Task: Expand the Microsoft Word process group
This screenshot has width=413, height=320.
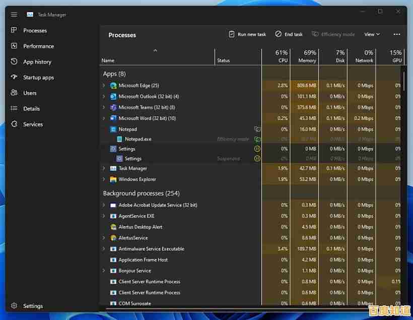Action: [104, 118]
